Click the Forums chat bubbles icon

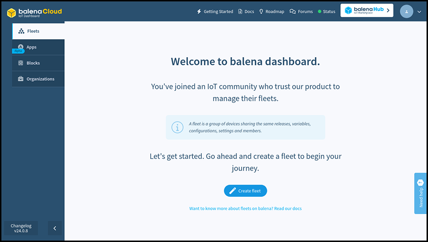292,11
